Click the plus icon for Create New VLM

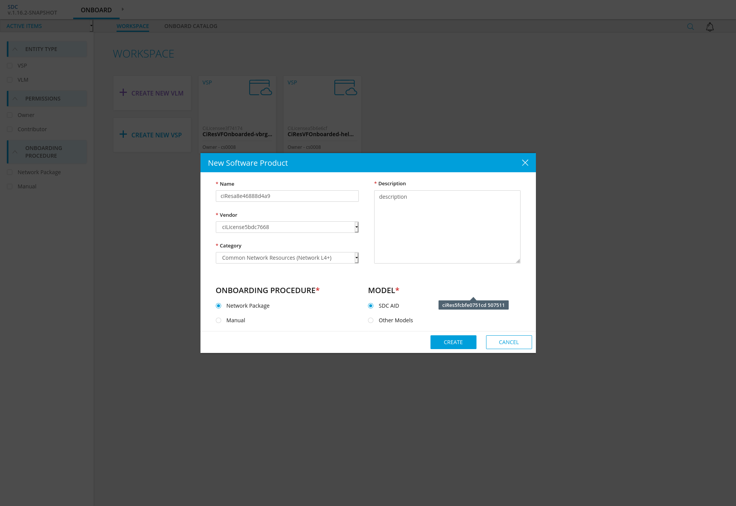pyautogui.click(x=123, y=92)
